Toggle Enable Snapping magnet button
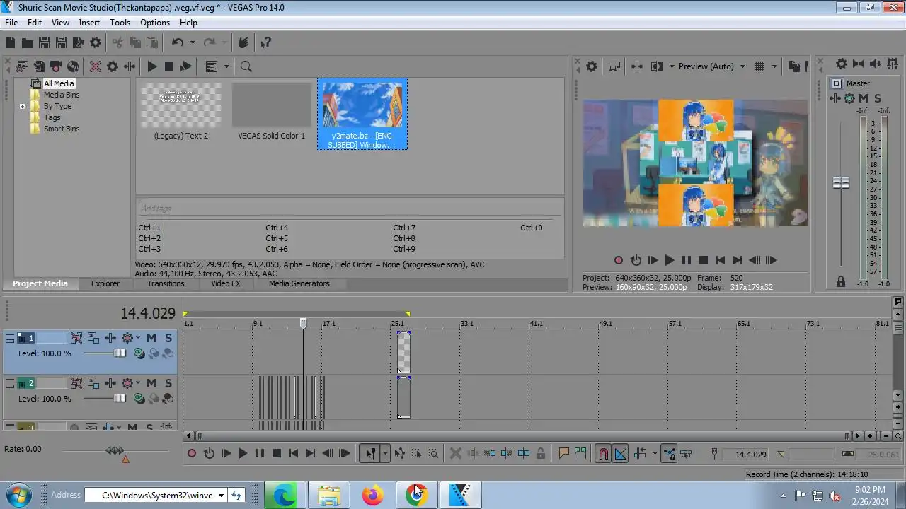This screenshot has width=906, height=509. (x=603, y=454)
